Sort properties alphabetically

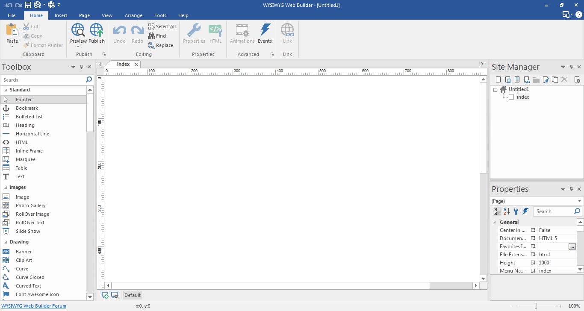[x=506, y=211]
